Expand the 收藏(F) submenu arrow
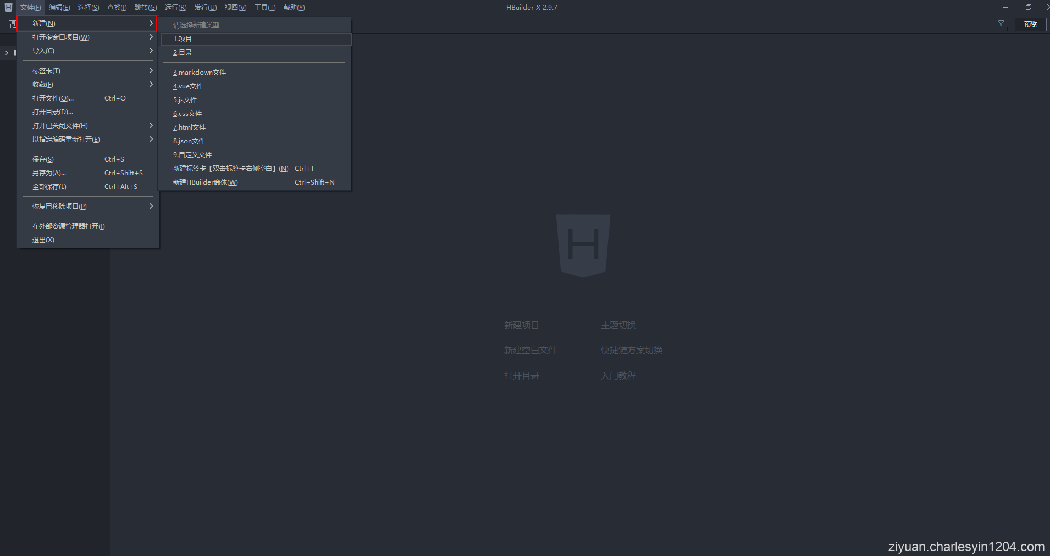 click(x=151, y=84)
